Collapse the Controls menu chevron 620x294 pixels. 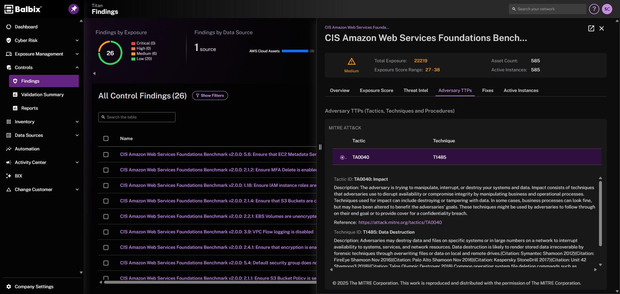pyautogui.click(x=77, y=67)
